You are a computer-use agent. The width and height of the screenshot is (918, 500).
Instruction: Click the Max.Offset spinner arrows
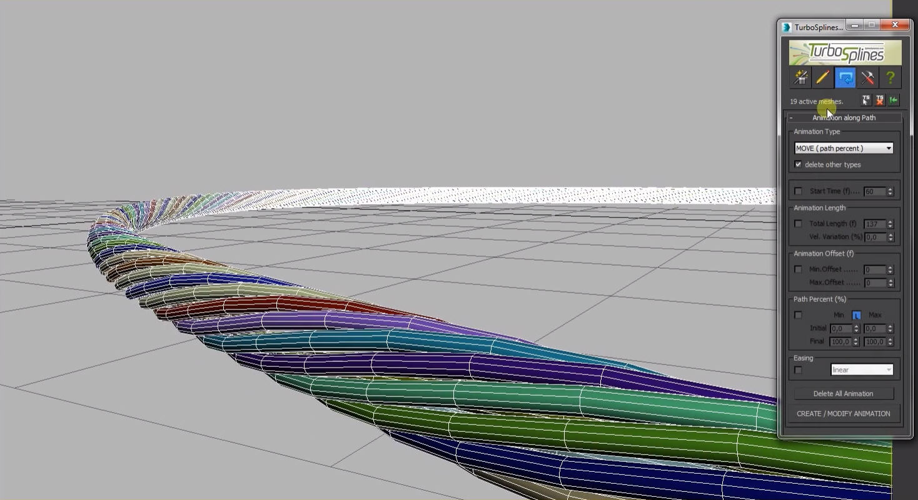coord(890,282)
